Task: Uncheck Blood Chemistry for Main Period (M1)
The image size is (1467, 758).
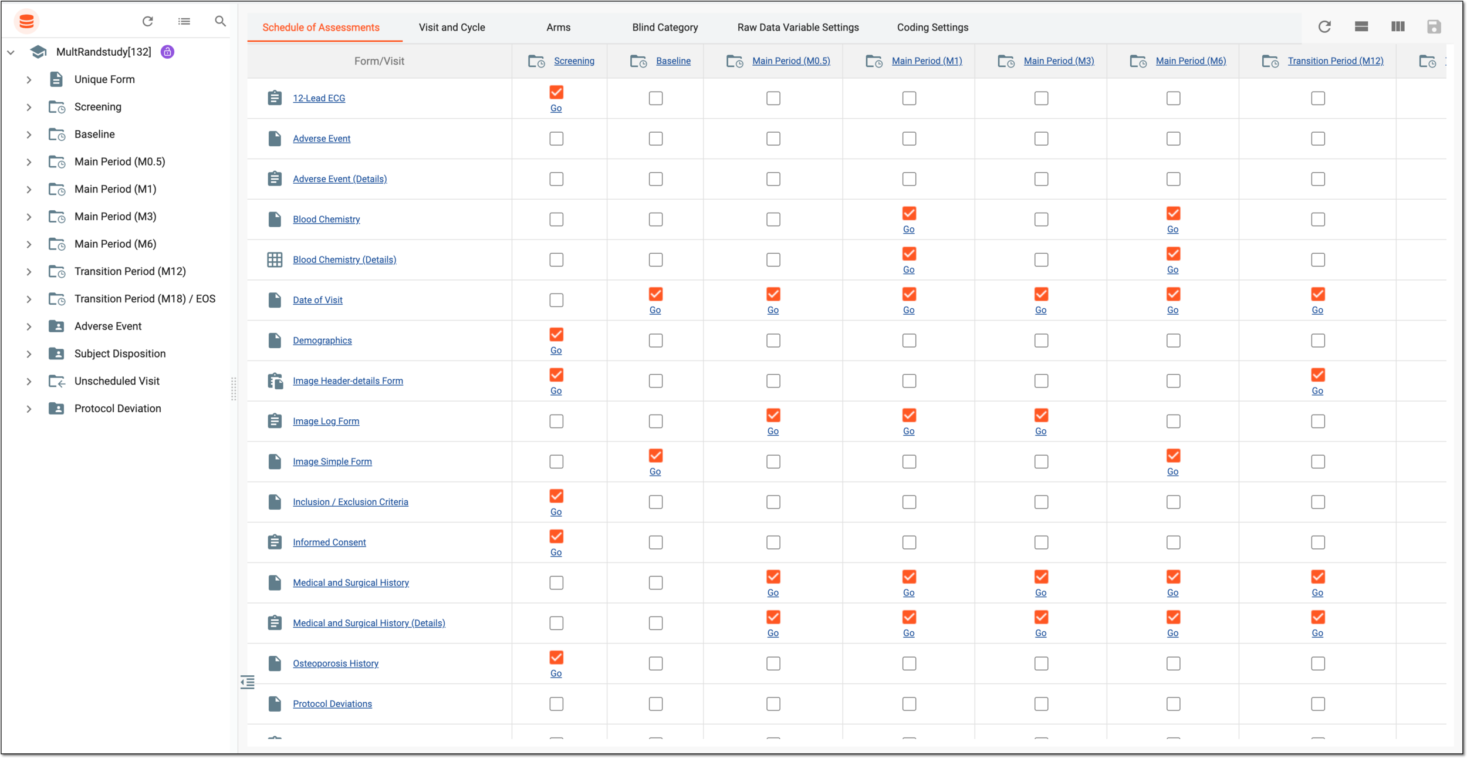Action: coord(909,213)
